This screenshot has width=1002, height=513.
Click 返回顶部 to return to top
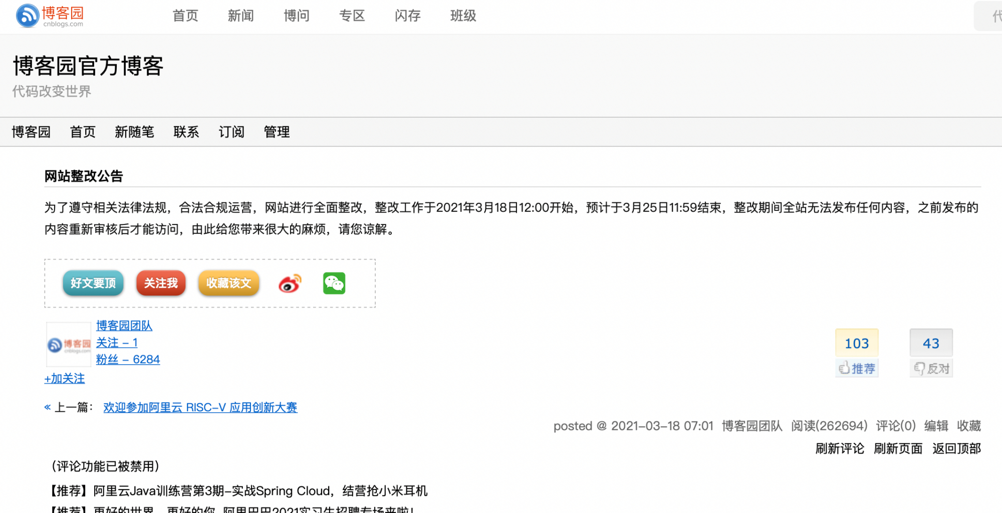coord(956,448)
